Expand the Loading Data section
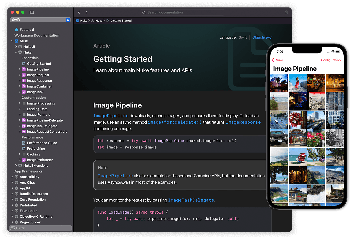The image size is (356, 237). 19,109
